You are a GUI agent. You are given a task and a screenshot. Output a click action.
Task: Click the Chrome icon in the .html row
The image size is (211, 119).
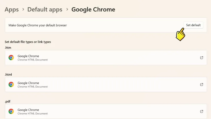11,85
